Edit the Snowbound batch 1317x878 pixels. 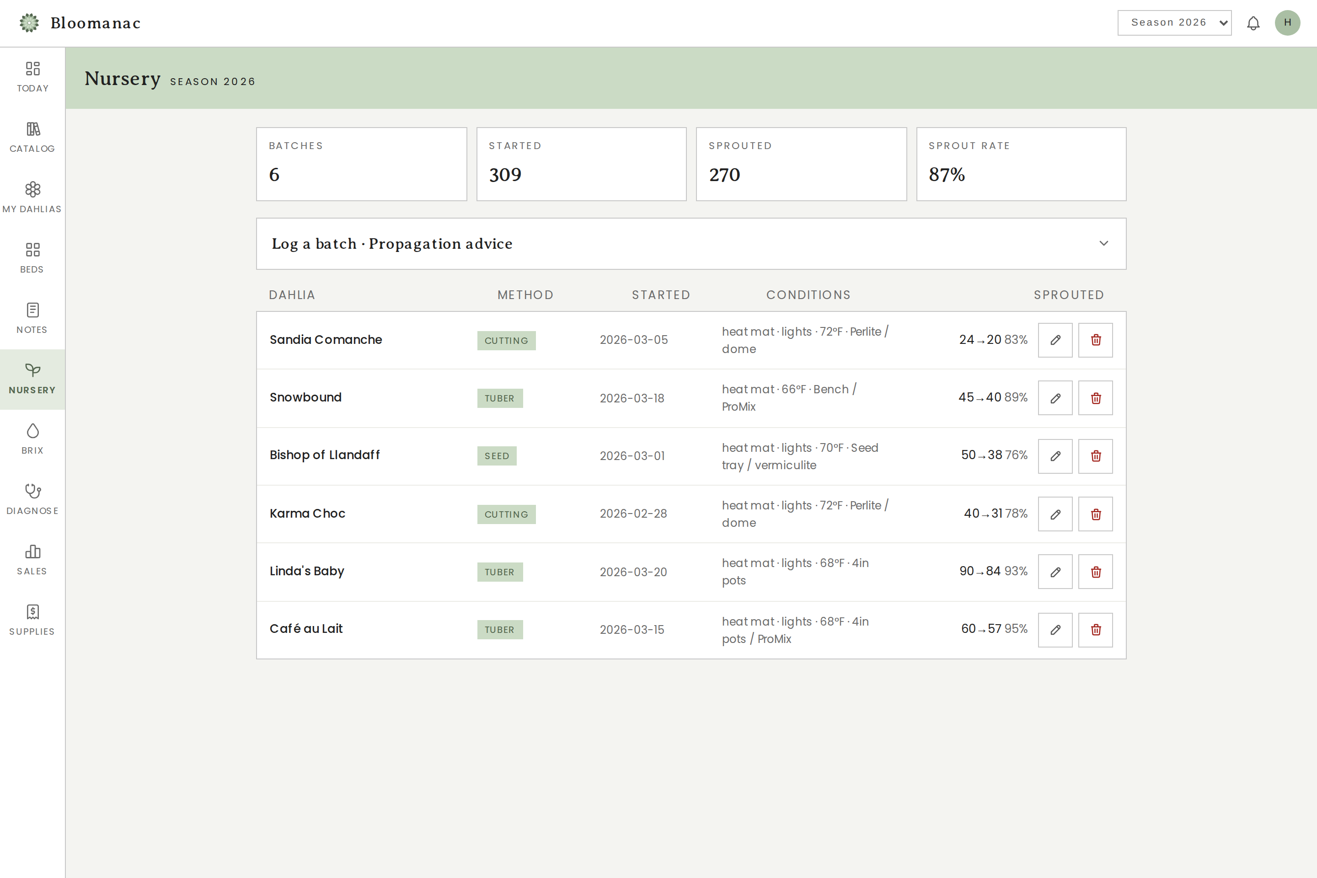tap(1055, 398)
